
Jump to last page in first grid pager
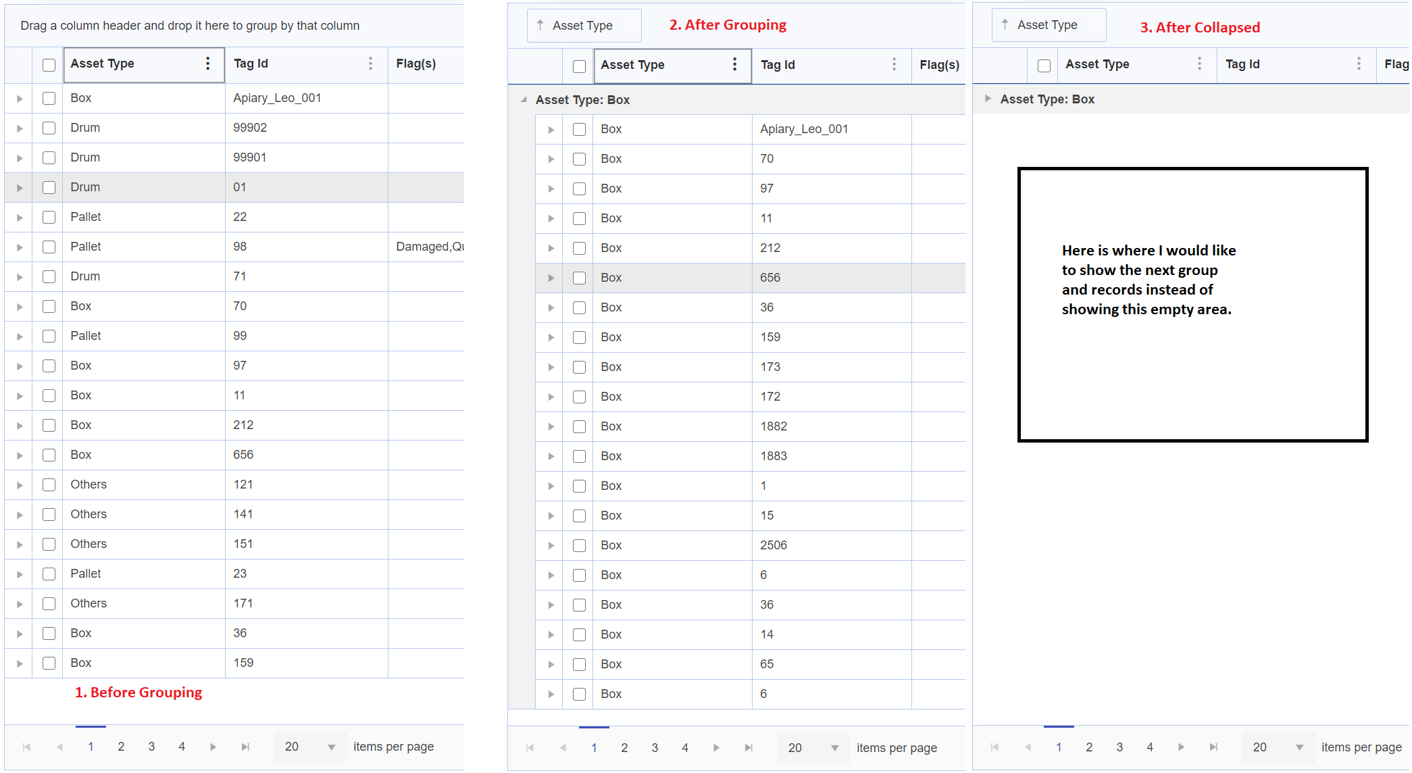point(245,747)
